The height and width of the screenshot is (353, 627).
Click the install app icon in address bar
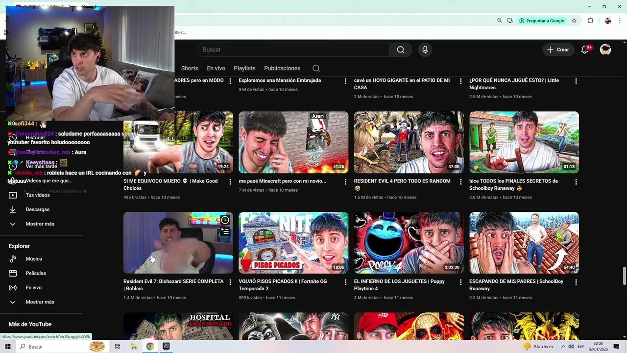510,21
